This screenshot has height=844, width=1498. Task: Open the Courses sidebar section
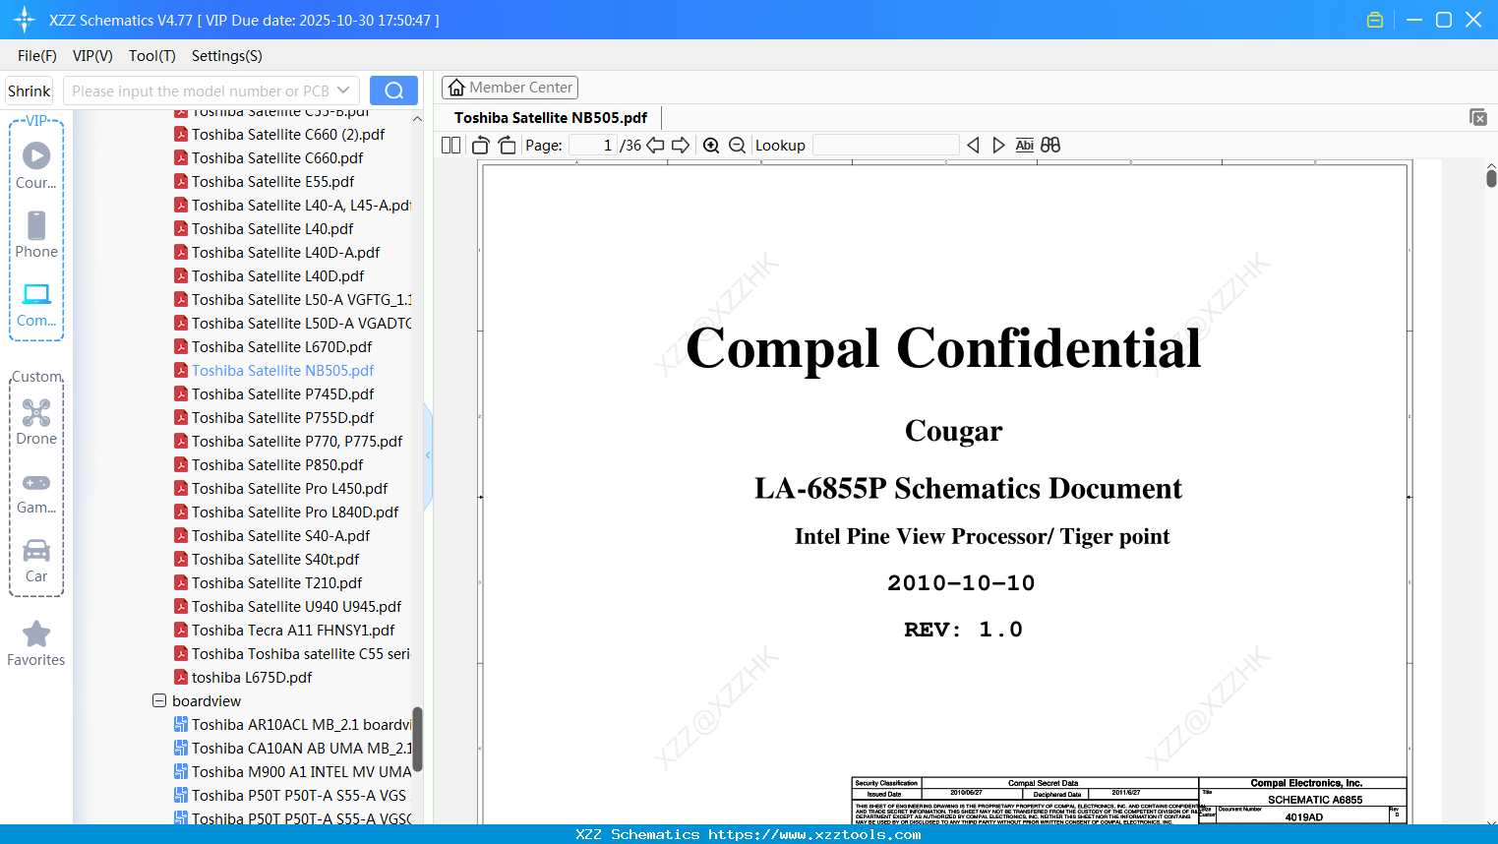pyautogui.click(x=36, y=165)
